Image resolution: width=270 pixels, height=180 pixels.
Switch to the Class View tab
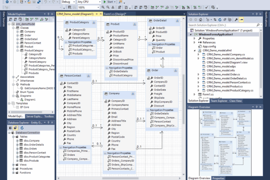235,101
